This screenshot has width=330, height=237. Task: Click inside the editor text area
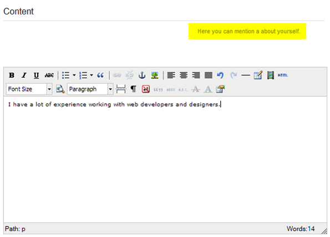[165, 159]
